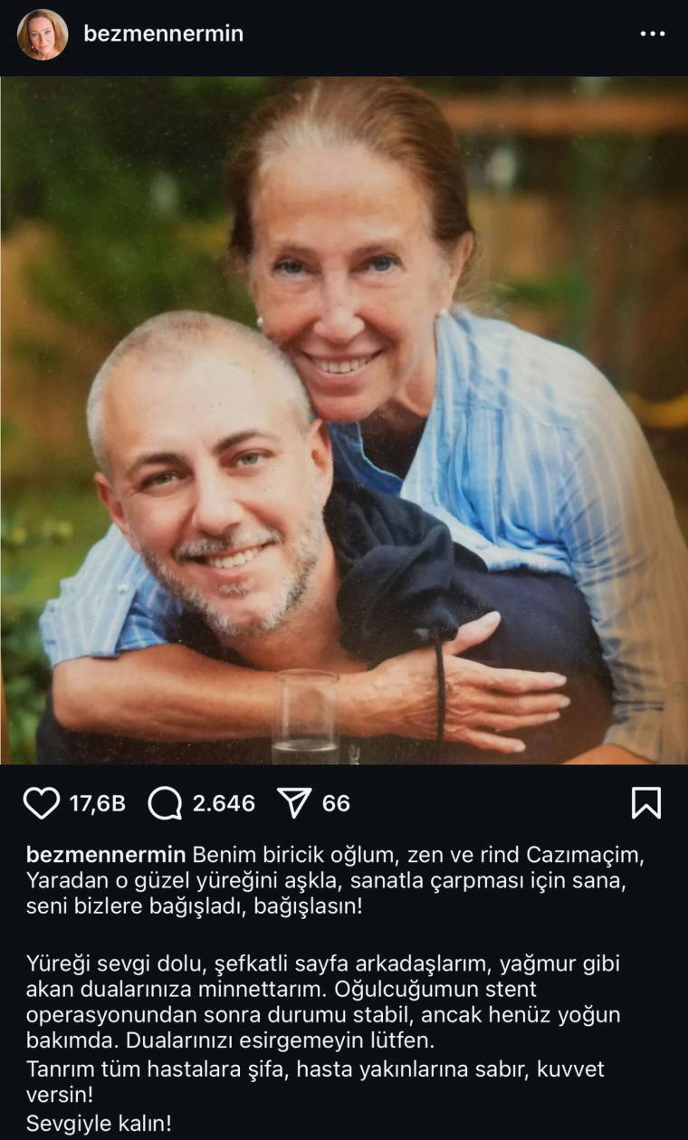Tap the 66 shares count
Viewport: 688px width, 1140px height.
[336, 803]
